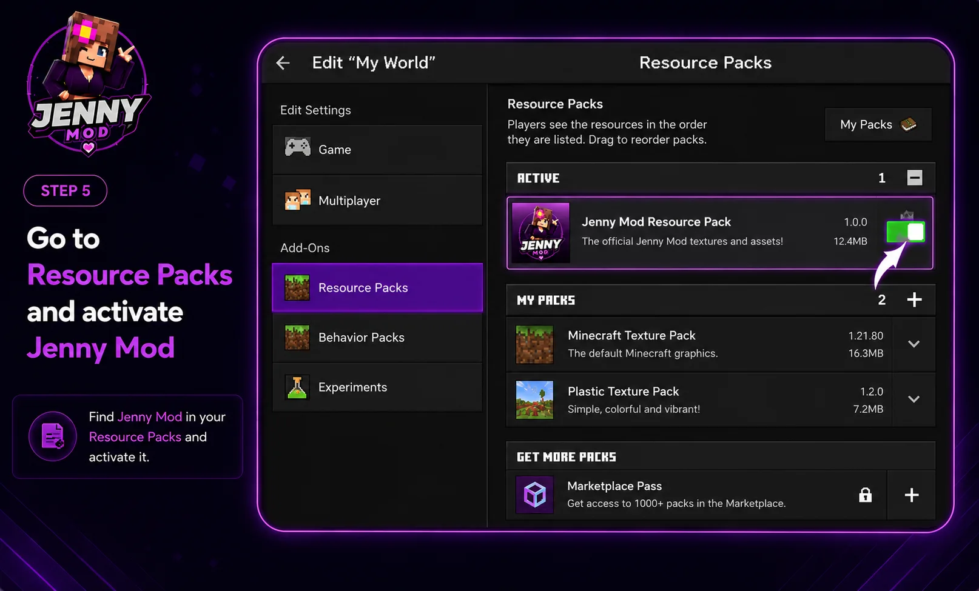Click the Edit "My World" title
979x591 pixels.
click(x=374, y=62)
